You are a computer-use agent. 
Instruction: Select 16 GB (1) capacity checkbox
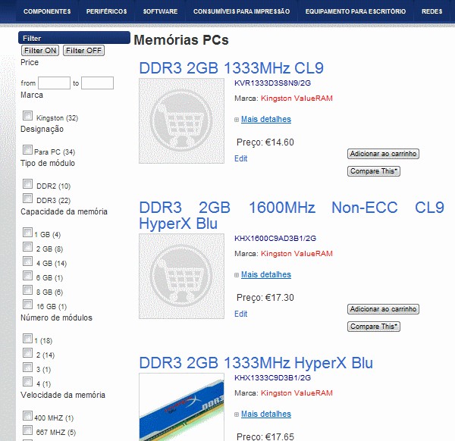coord(27,304)
